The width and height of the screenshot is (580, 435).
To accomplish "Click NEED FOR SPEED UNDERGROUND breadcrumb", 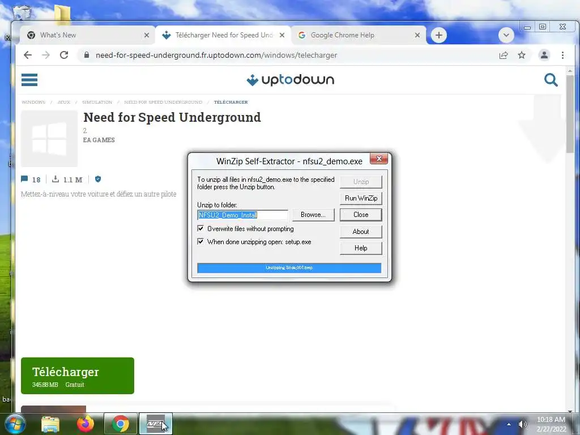I will tap(163, 102).
